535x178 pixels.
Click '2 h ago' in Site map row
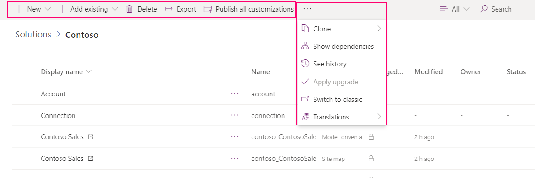[x=424, y=159]
